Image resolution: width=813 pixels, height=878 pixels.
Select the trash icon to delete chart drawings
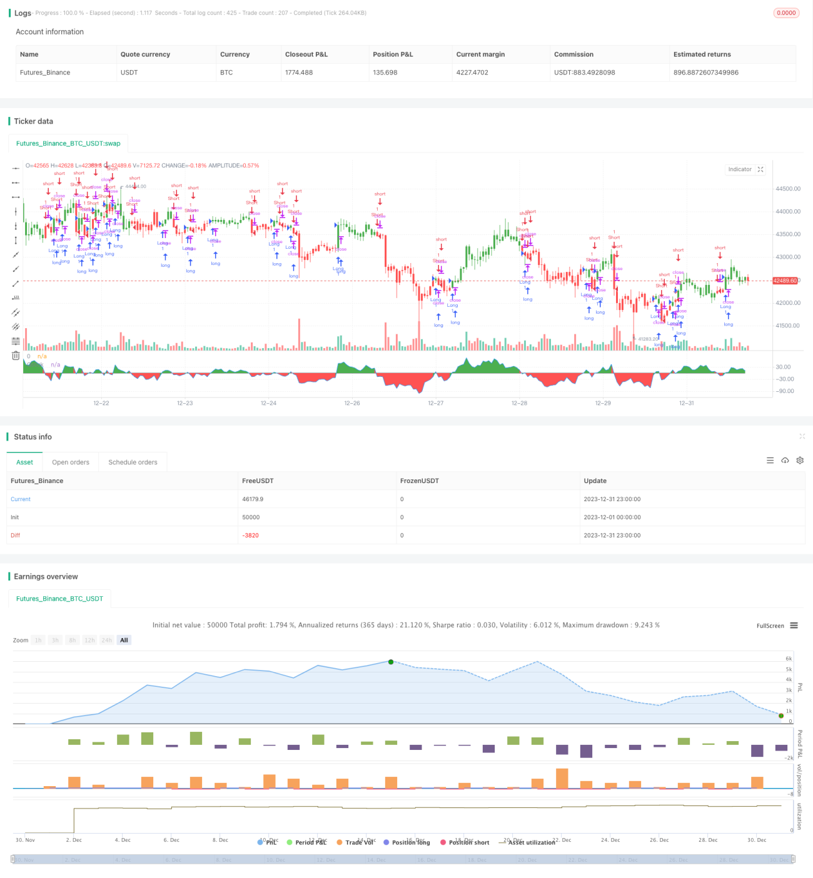click(x=16, y=356)
